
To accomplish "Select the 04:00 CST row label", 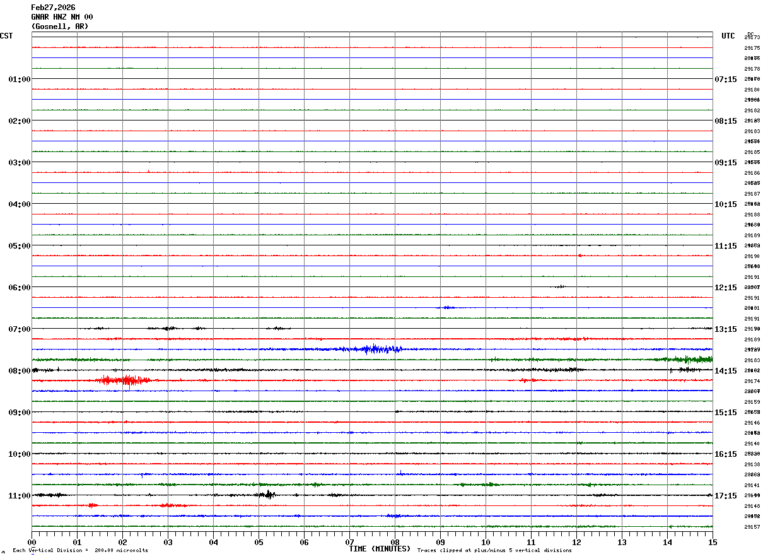I will (x=20, y=204).
